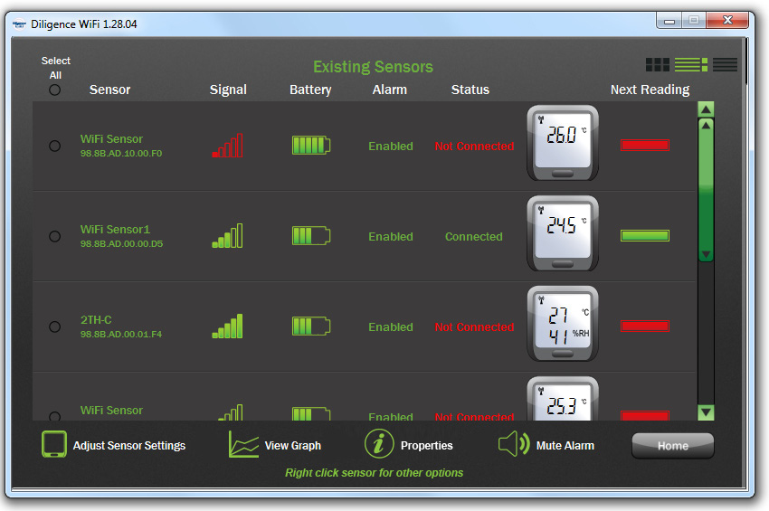The image size is (769, 511).
Task: Click the View Graph chart icon
Action: (243, 444)
